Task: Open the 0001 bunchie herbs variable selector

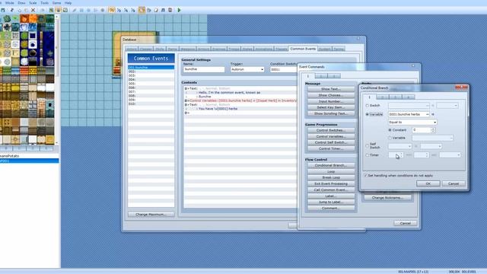Action: click(x=409, y=114)
